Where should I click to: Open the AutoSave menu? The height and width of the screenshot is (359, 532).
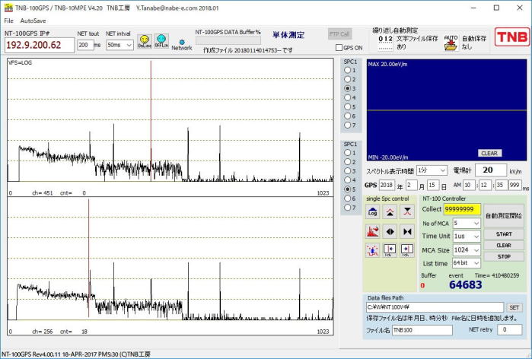(33, 21)
